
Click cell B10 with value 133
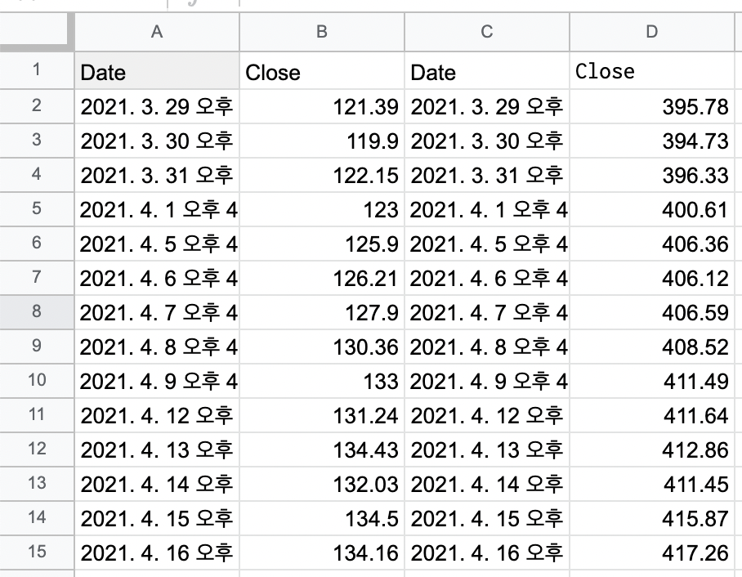322,381
